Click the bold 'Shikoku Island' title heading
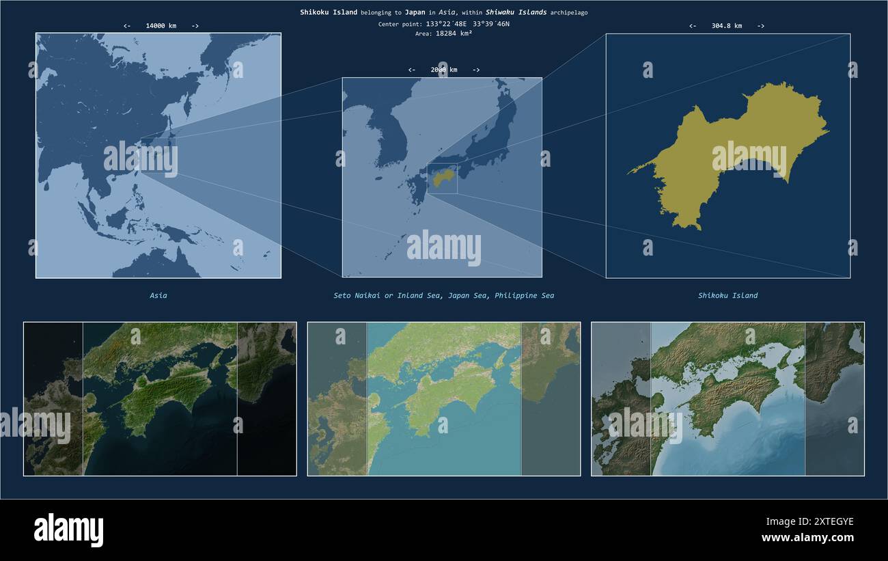 (x=329, y=12)
